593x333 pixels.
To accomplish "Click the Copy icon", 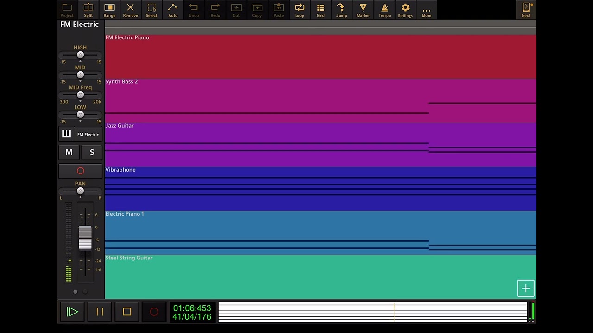I will click(257, 10).
